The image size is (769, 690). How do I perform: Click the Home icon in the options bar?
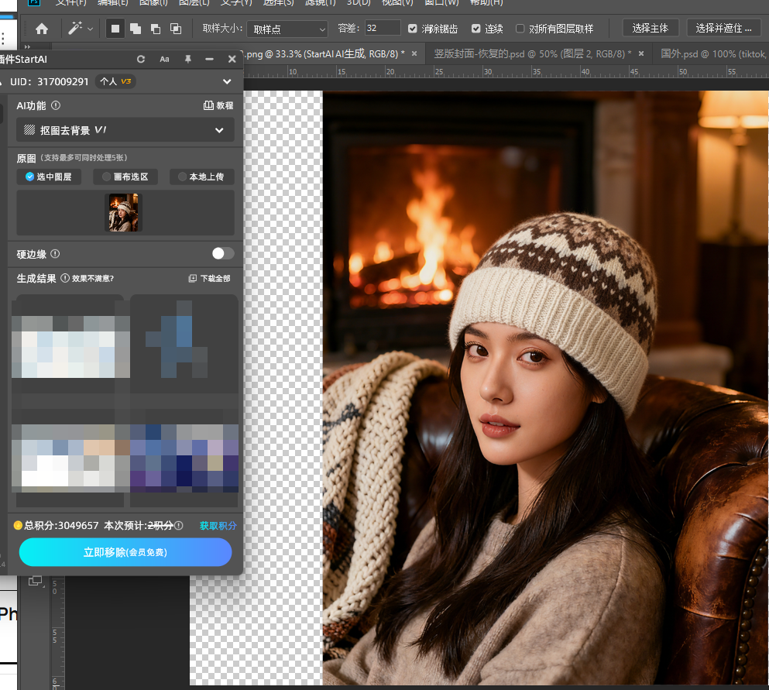tap(42, 29)
